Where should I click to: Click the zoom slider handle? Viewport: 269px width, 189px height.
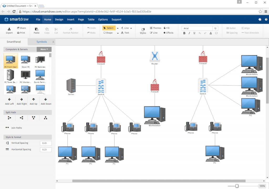coord(237,186)
